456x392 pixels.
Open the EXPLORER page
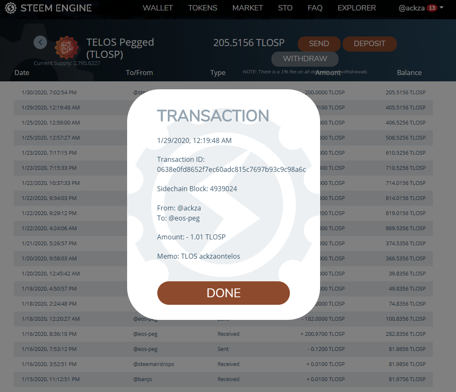(357, 8)
